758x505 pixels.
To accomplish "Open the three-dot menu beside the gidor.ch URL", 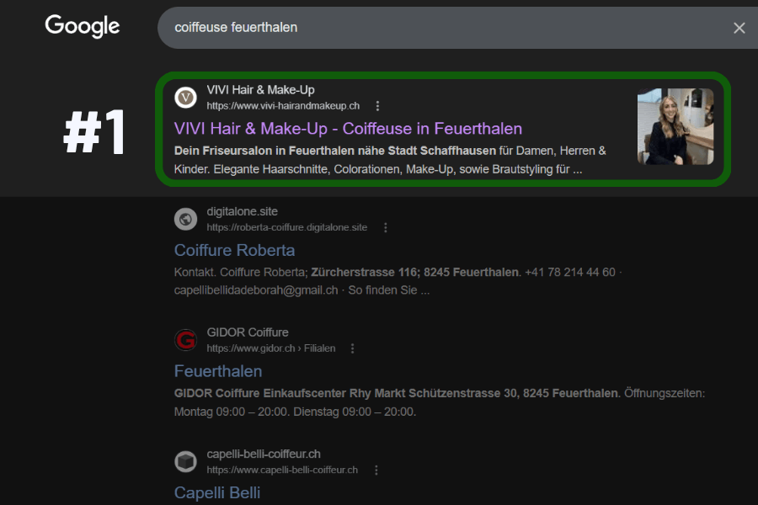I will tap(352, 348).
